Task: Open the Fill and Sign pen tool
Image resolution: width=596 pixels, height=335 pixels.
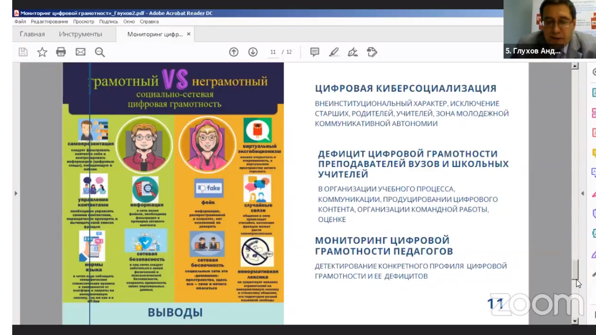Action: (353, 52)
